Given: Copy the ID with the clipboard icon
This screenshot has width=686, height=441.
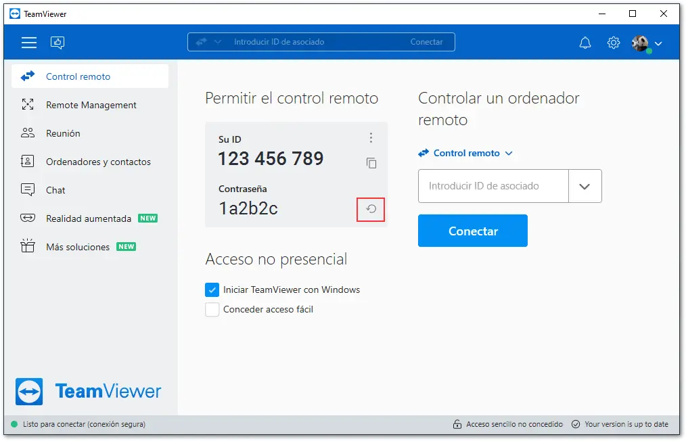Looking at the screenshot, I should 371,163.
